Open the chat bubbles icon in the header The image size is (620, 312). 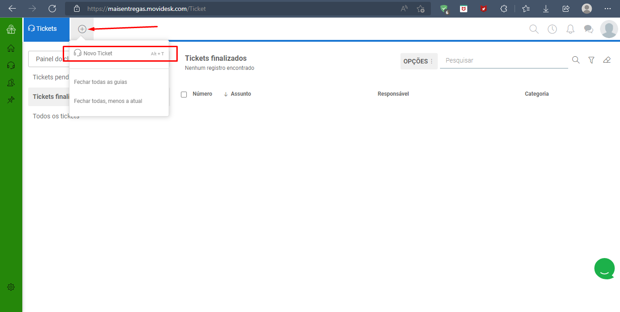589,29
